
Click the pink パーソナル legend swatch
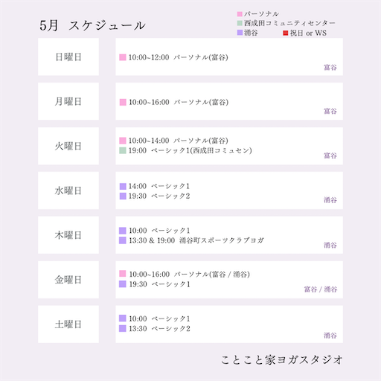(240, 14)
